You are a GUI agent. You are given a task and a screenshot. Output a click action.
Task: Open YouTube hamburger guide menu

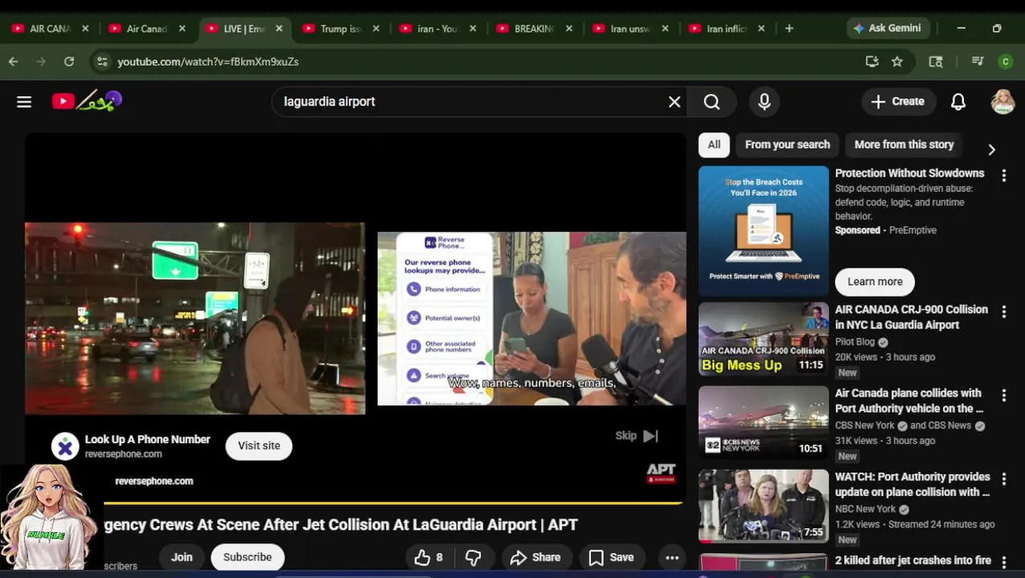tap(24, 101)
